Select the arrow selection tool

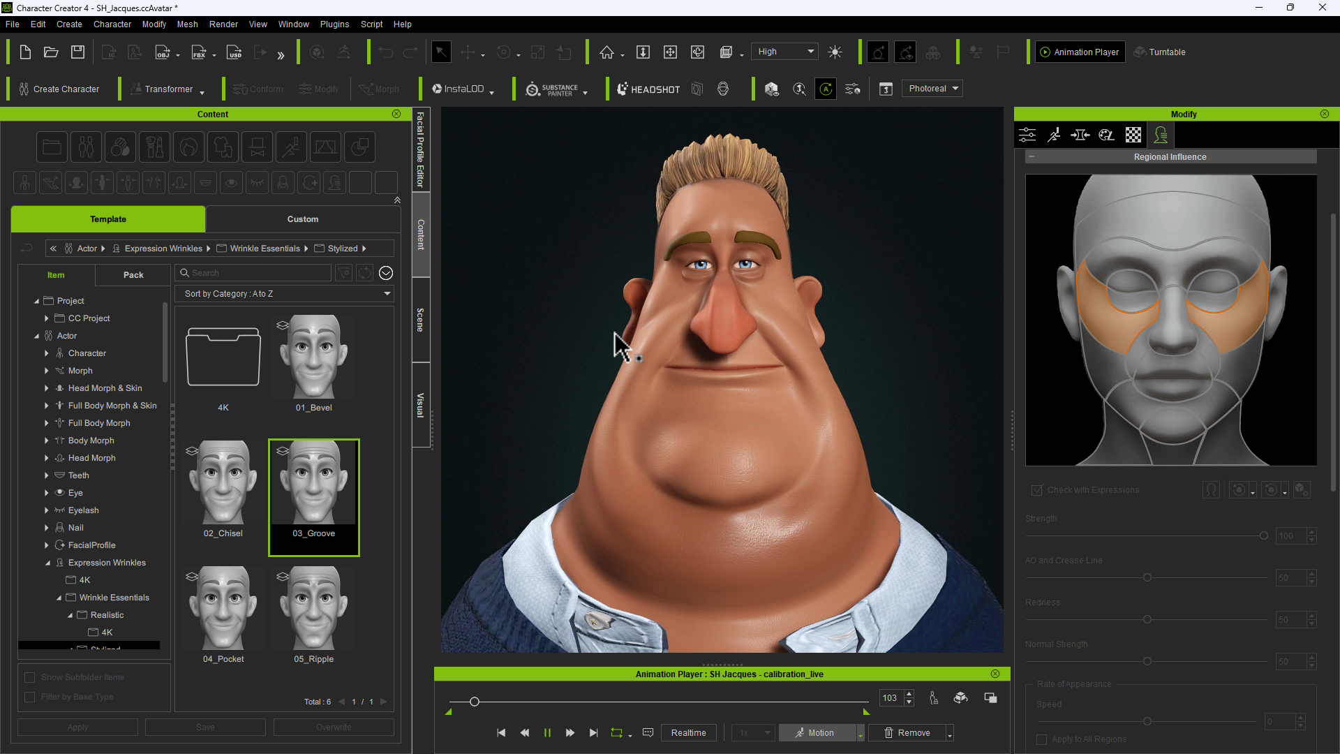[x=441, y=52]
